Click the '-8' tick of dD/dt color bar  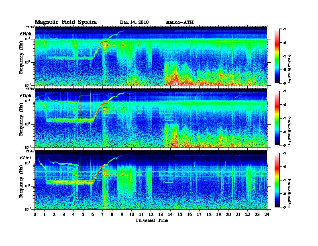(x=284, y=132)
